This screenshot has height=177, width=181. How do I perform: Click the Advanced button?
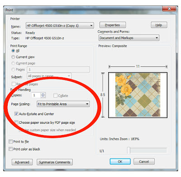point(22,162)
